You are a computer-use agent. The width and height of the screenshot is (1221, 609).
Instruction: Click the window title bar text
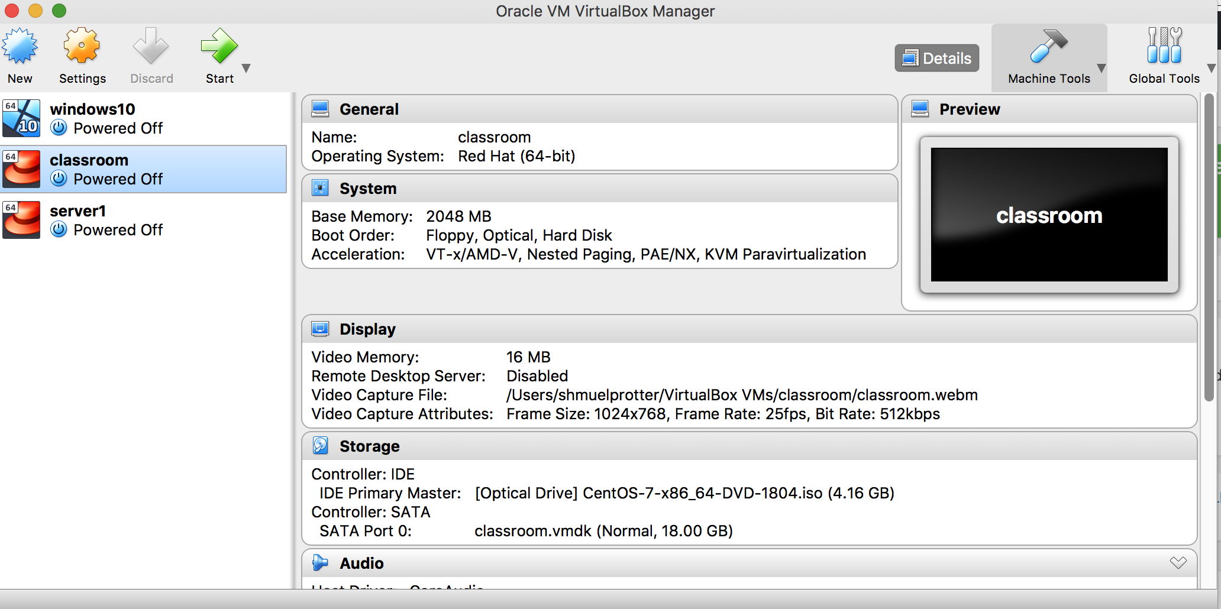[605, 11]
